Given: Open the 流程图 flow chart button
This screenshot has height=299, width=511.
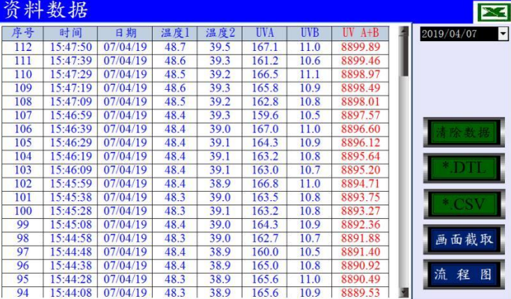Looking at the screenshot, I should point(464,274).
